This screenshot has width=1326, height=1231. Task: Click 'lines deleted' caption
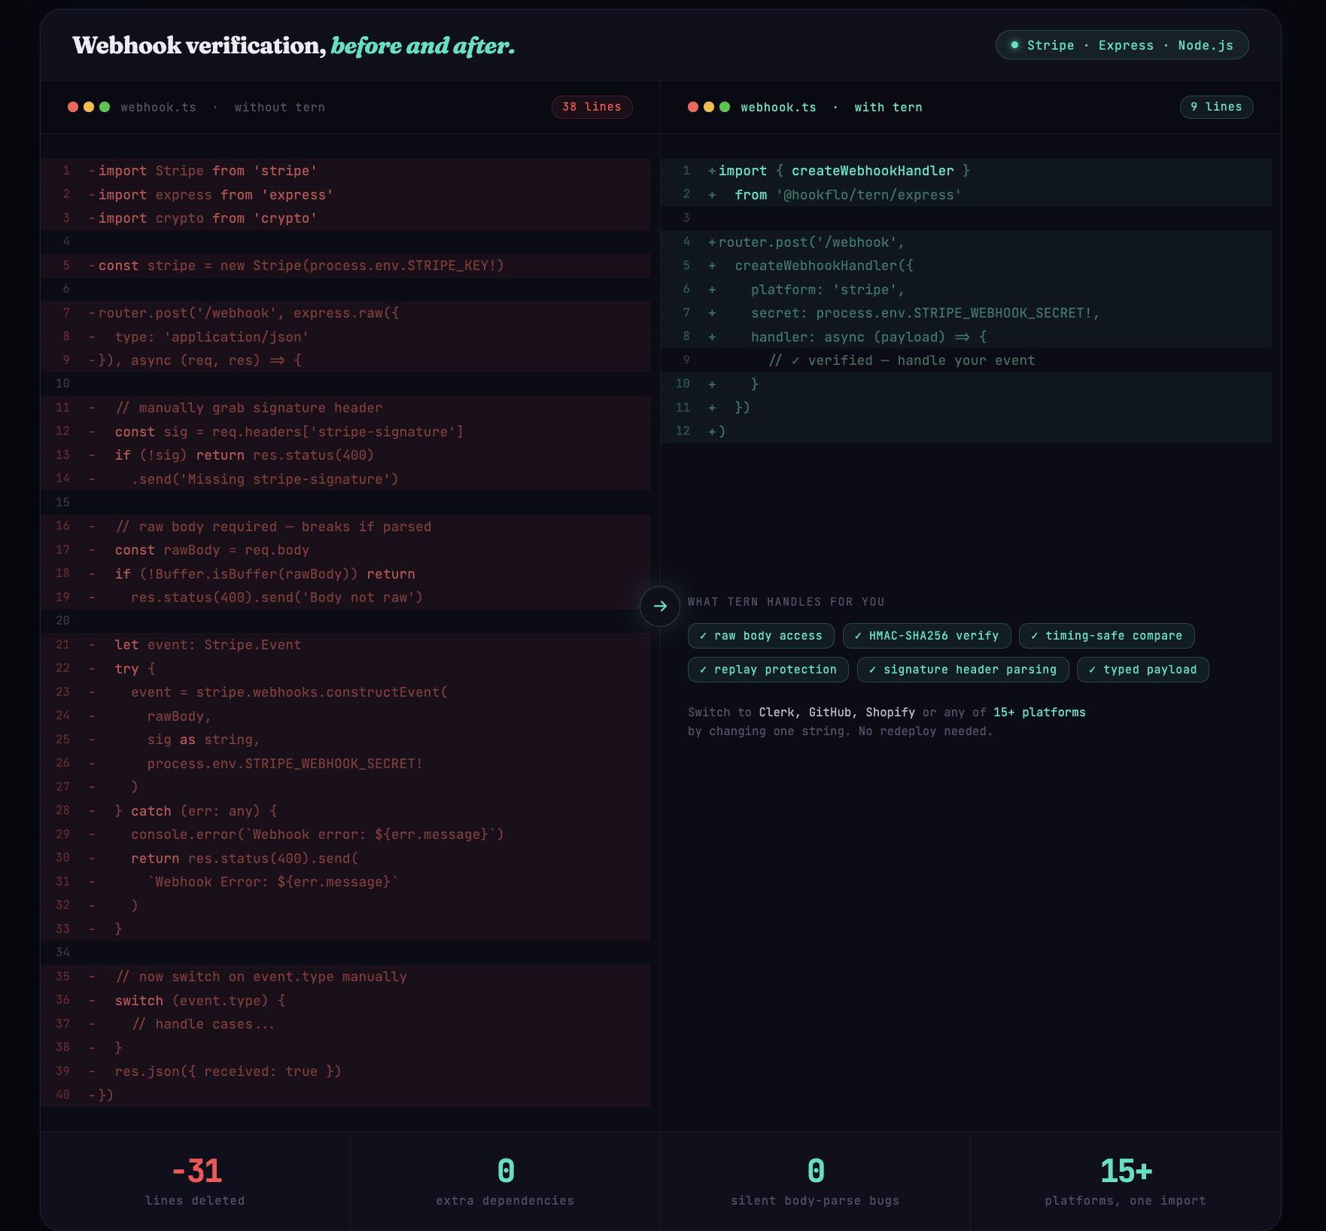195,1201
